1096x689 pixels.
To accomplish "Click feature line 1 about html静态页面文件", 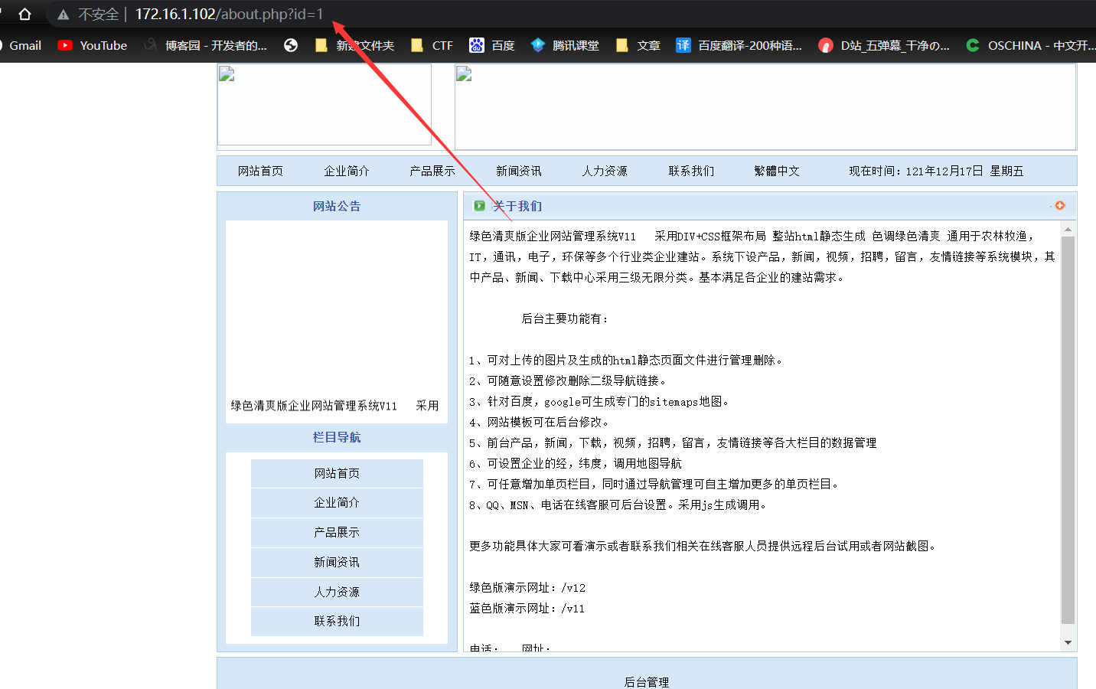I will click(x=627, y=360).
